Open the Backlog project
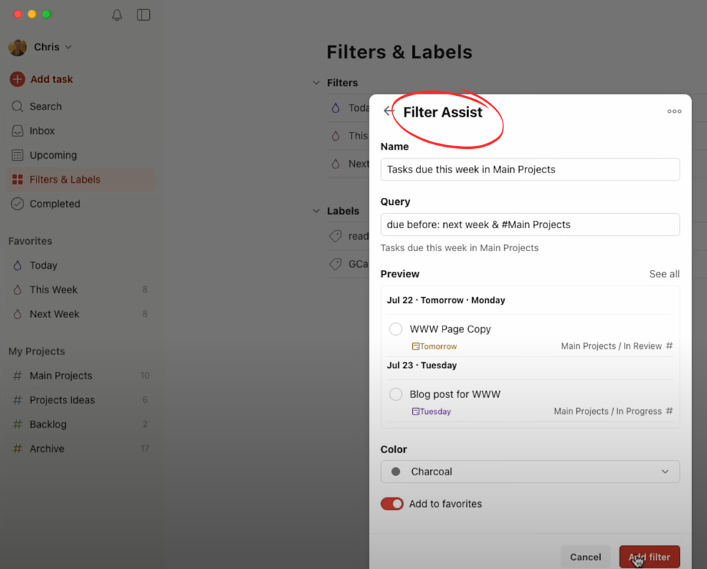 coord(81,424)
